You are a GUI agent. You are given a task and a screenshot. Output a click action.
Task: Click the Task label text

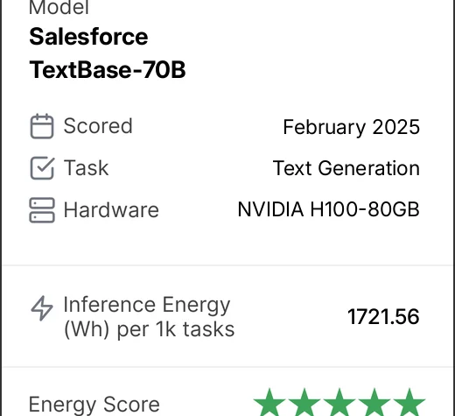tap(86, 168)
